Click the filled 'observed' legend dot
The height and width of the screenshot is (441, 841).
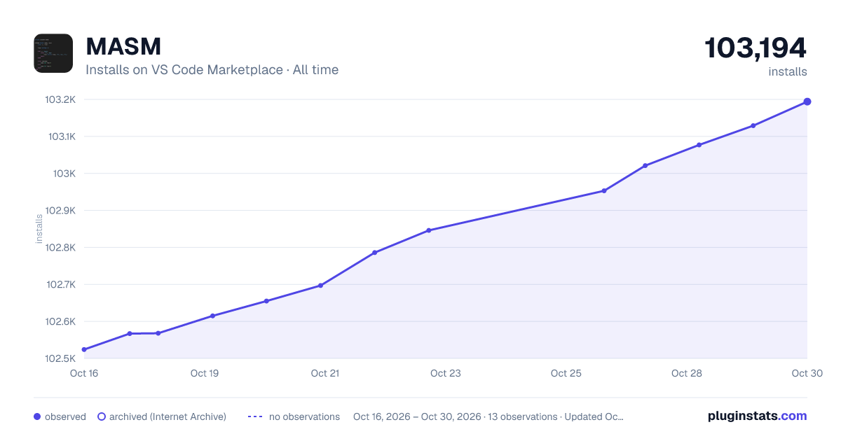pyautogui.click(x=37, y=416)
